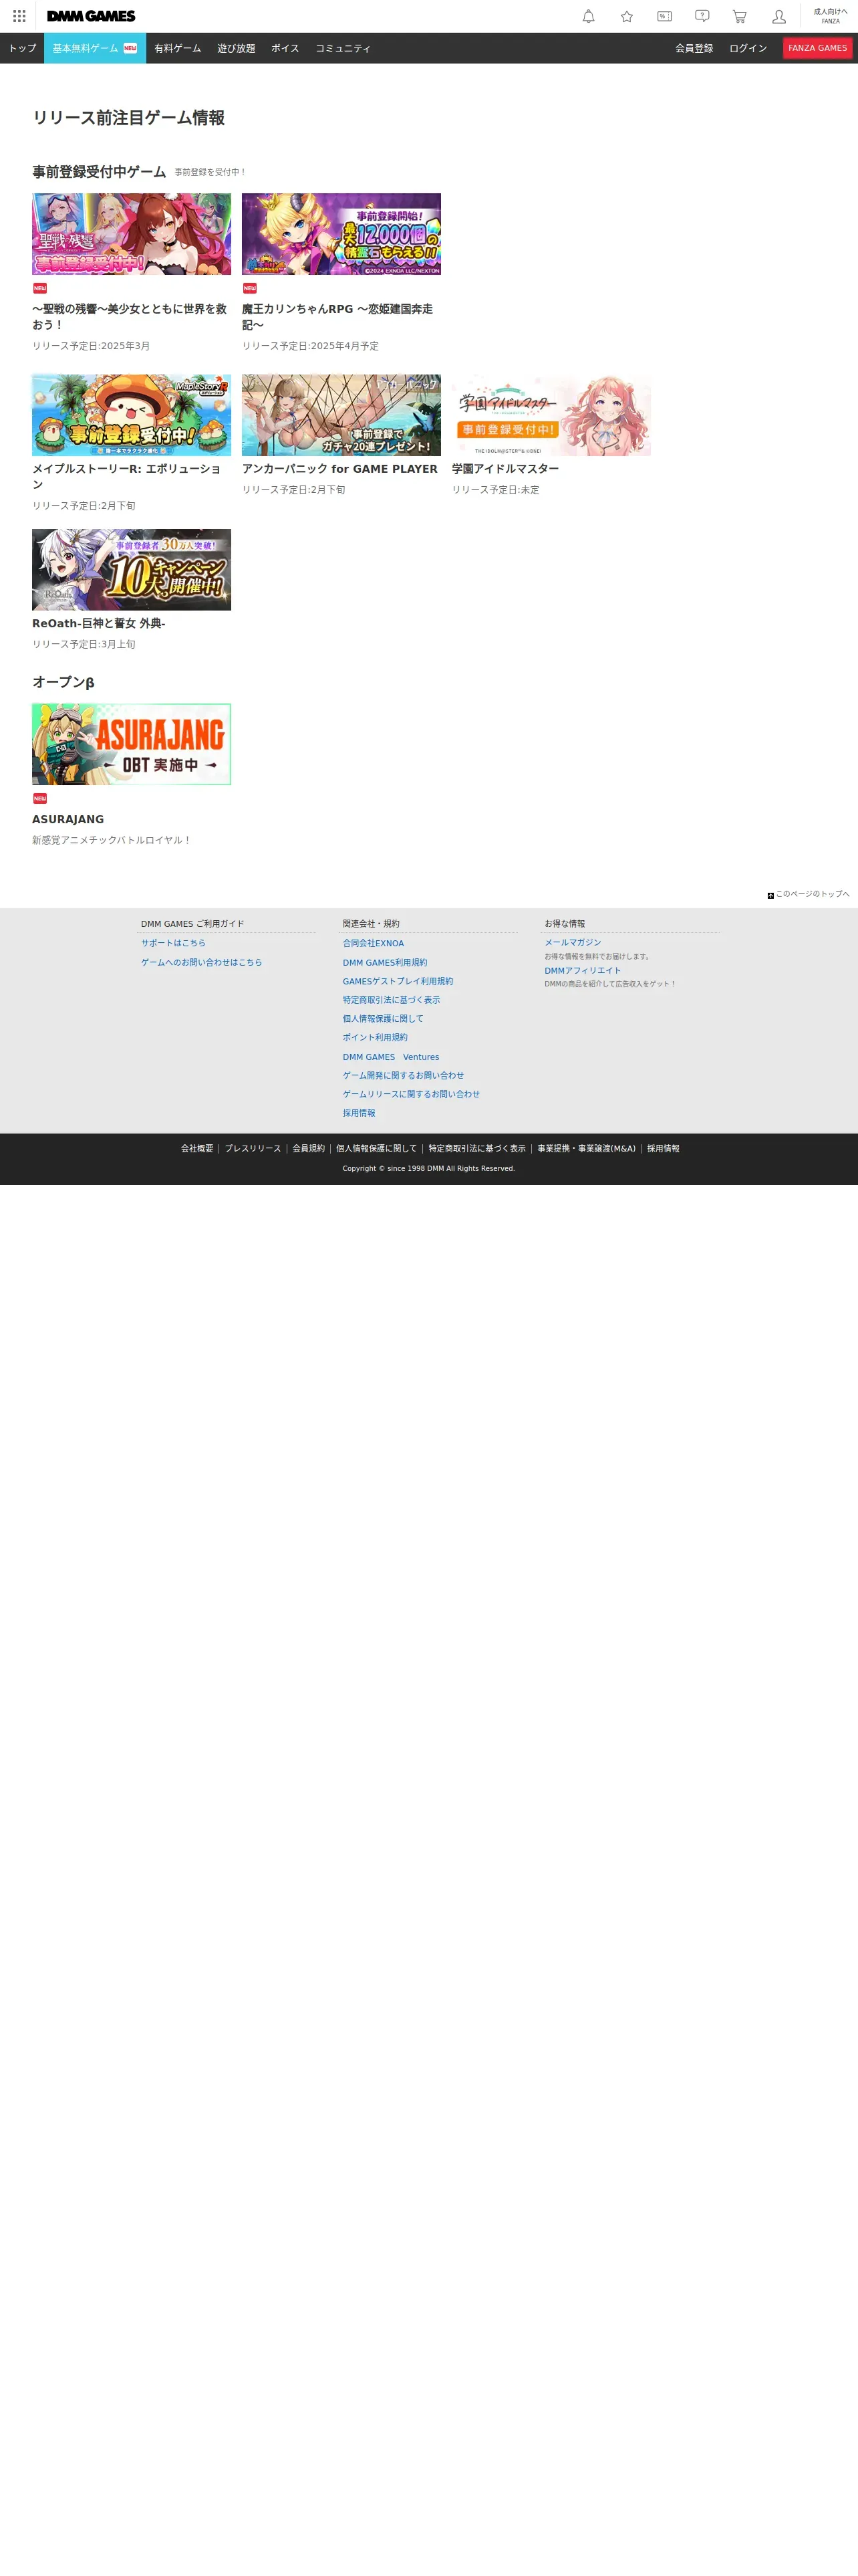Open ReOath game banner image
Image resolution: width=858 pixels, height=2576 pixels.
coord(131,570)
